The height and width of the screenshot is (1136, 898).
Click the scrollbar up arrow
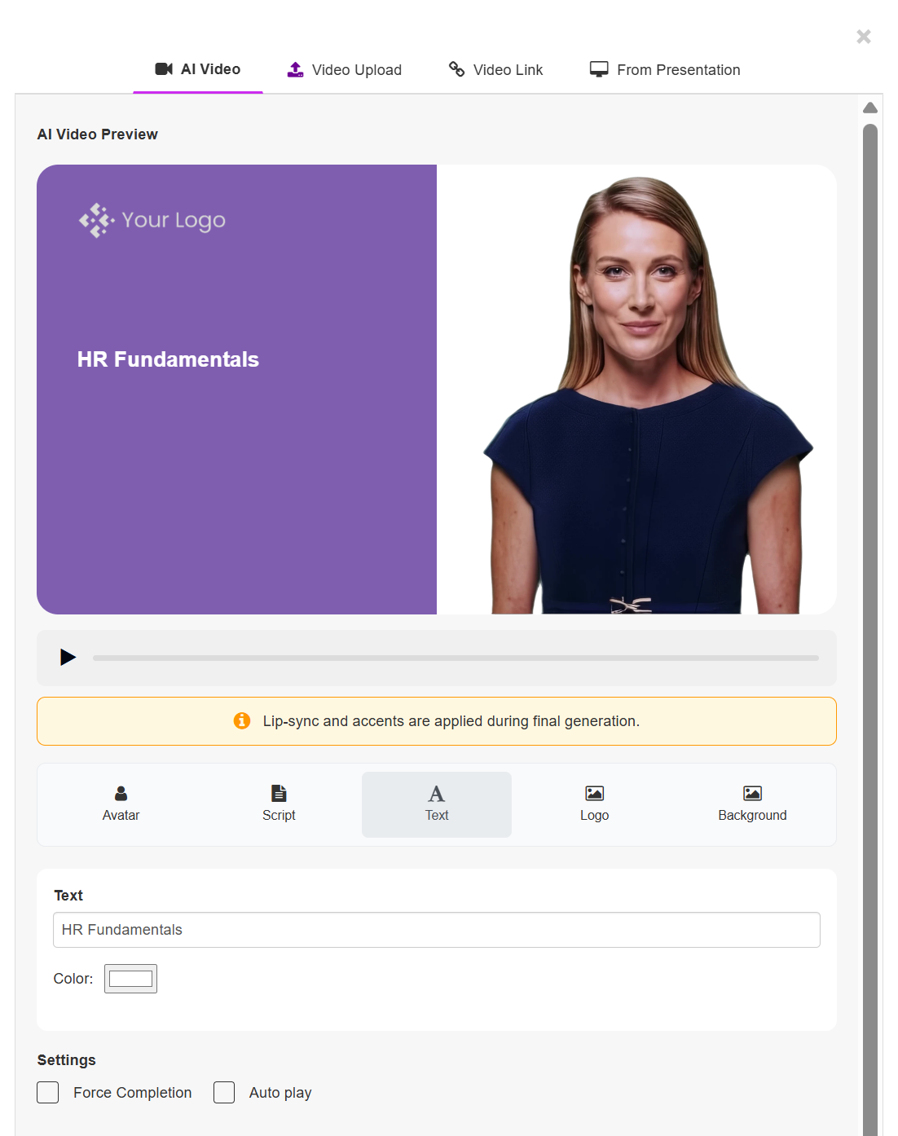point(870,108)
